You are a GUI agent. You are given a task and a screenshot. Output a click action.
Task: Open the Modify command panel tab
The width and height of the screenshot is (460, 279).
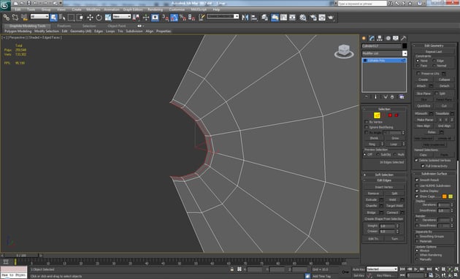372,38
